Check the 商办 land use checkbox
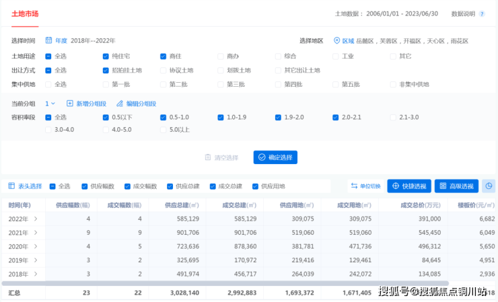The height and width of the screenshot is (302, 498). coord(221,56)
